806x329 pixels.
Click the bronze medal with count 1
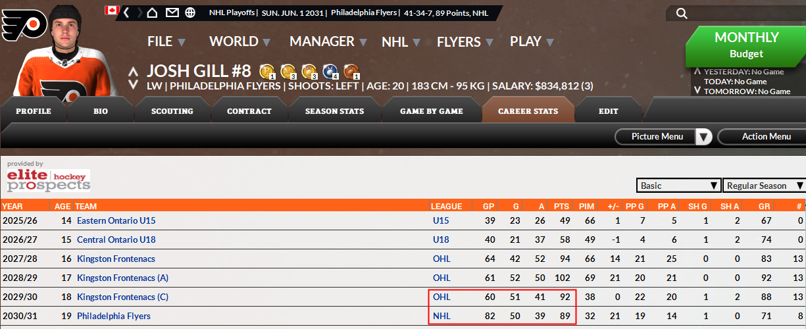[351, 70]
